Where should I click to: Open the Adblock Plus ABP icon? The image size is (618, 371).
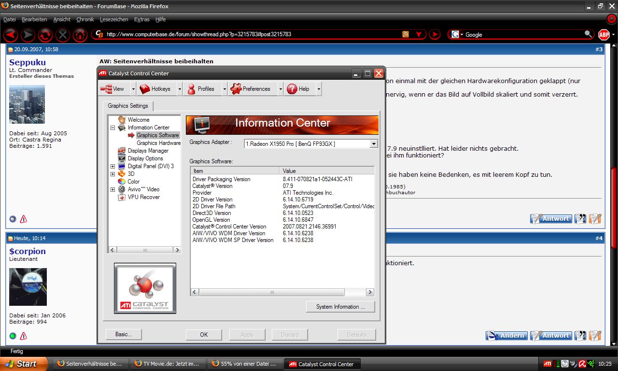click(x=604, y=34)
